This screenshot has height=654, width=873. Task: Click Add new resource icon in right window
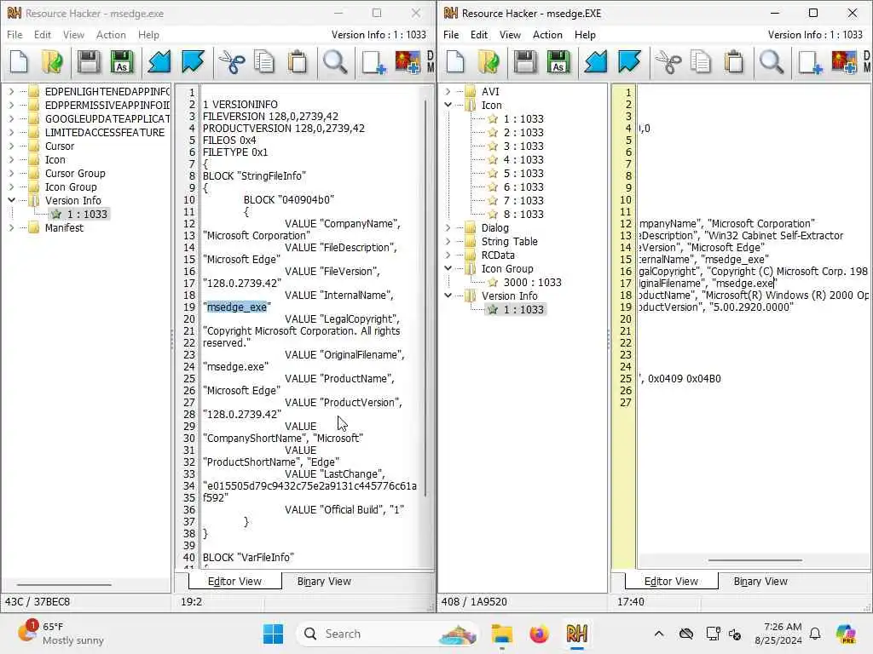click(810, 61)
